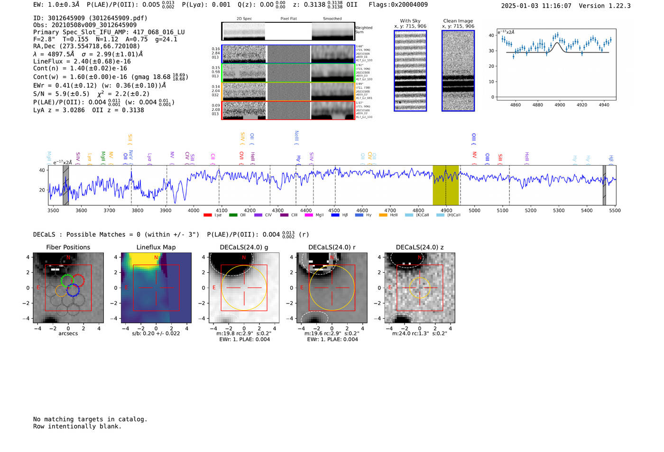Click the blue dashed fiber circle
Screen dimensions: 664x452
(x=72, y=290)
